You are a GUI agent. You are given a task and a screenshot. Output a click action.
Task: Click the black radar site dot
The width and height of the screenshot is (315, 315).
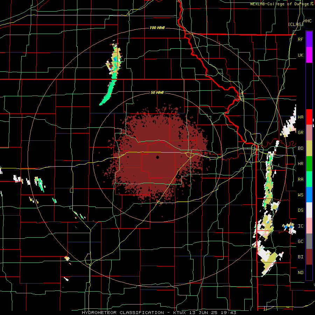coord(157,157)
